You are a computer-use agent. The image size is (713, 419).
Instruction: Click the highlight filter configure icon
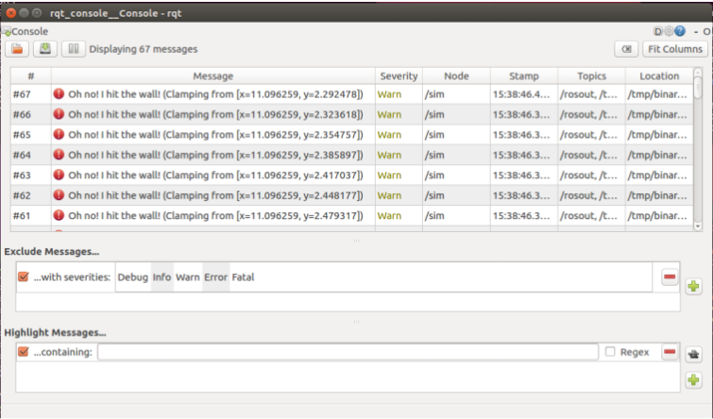(693, 355)
